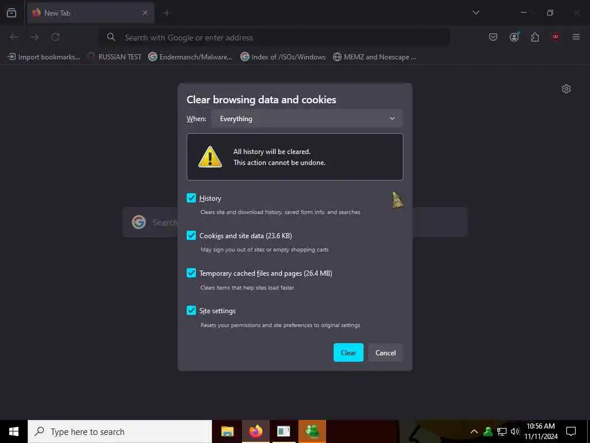
Task: Go back with the back arrow
Action: tap(14, 37)
